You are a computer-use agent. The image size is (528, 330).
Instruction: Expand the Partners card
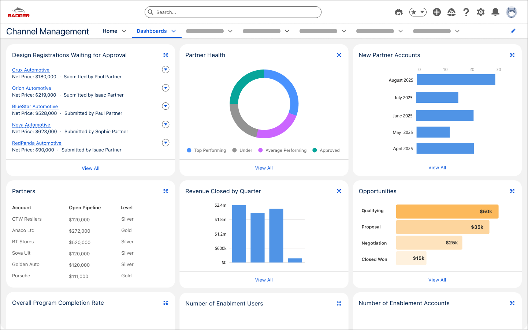tap(166, 191)
